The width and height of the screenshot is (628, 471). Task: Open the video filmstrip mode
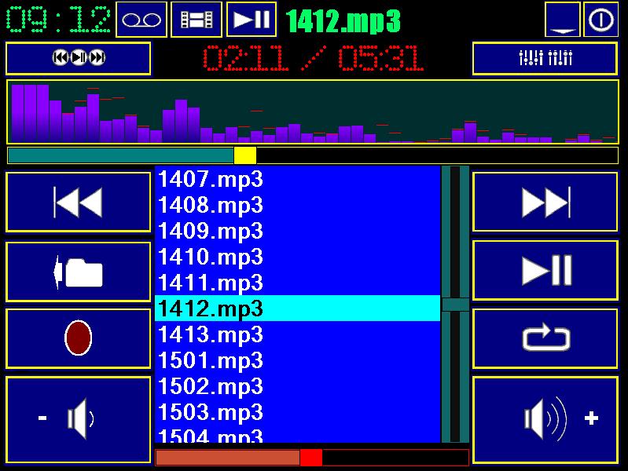pos(196,20)
